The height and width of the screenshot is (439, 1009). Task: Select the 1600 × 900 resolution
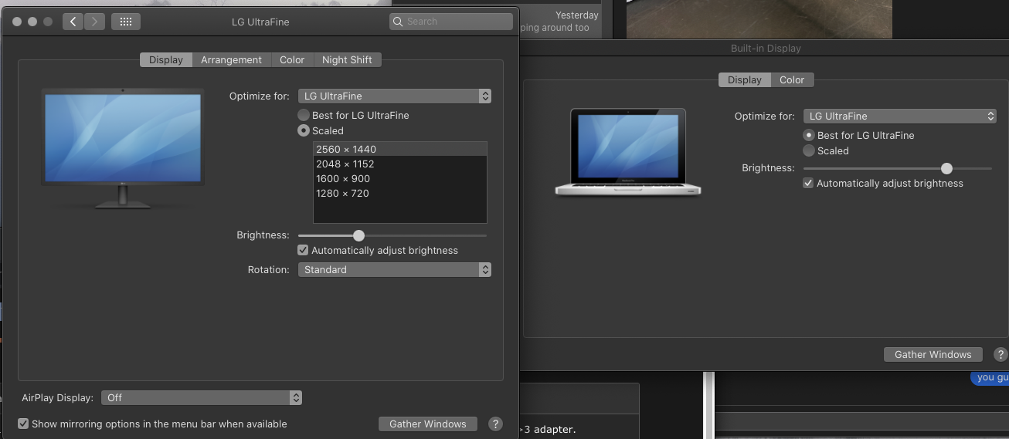click(400, 178)
